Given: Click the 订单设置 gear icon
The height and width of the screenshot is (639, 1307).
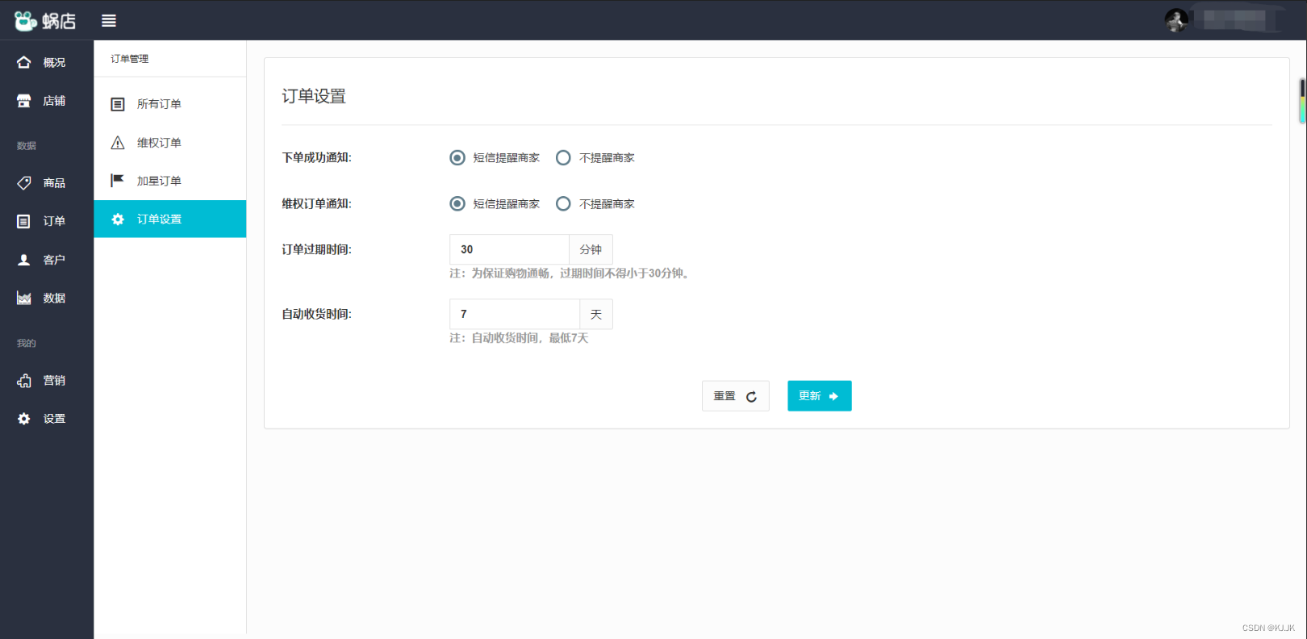Looking at the screenshot, I should pyautogui.click(x=118, y=219).
